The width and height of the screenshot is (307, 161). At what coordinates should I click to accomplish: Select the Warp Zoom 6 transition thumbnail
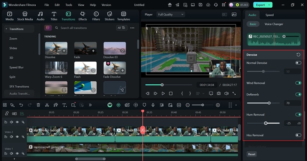(x=56, y=68)
